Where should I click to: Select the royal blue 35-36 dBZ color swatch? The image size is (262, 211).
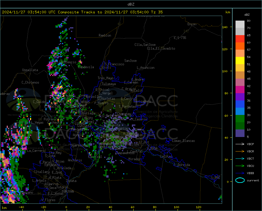click(240, 104)
